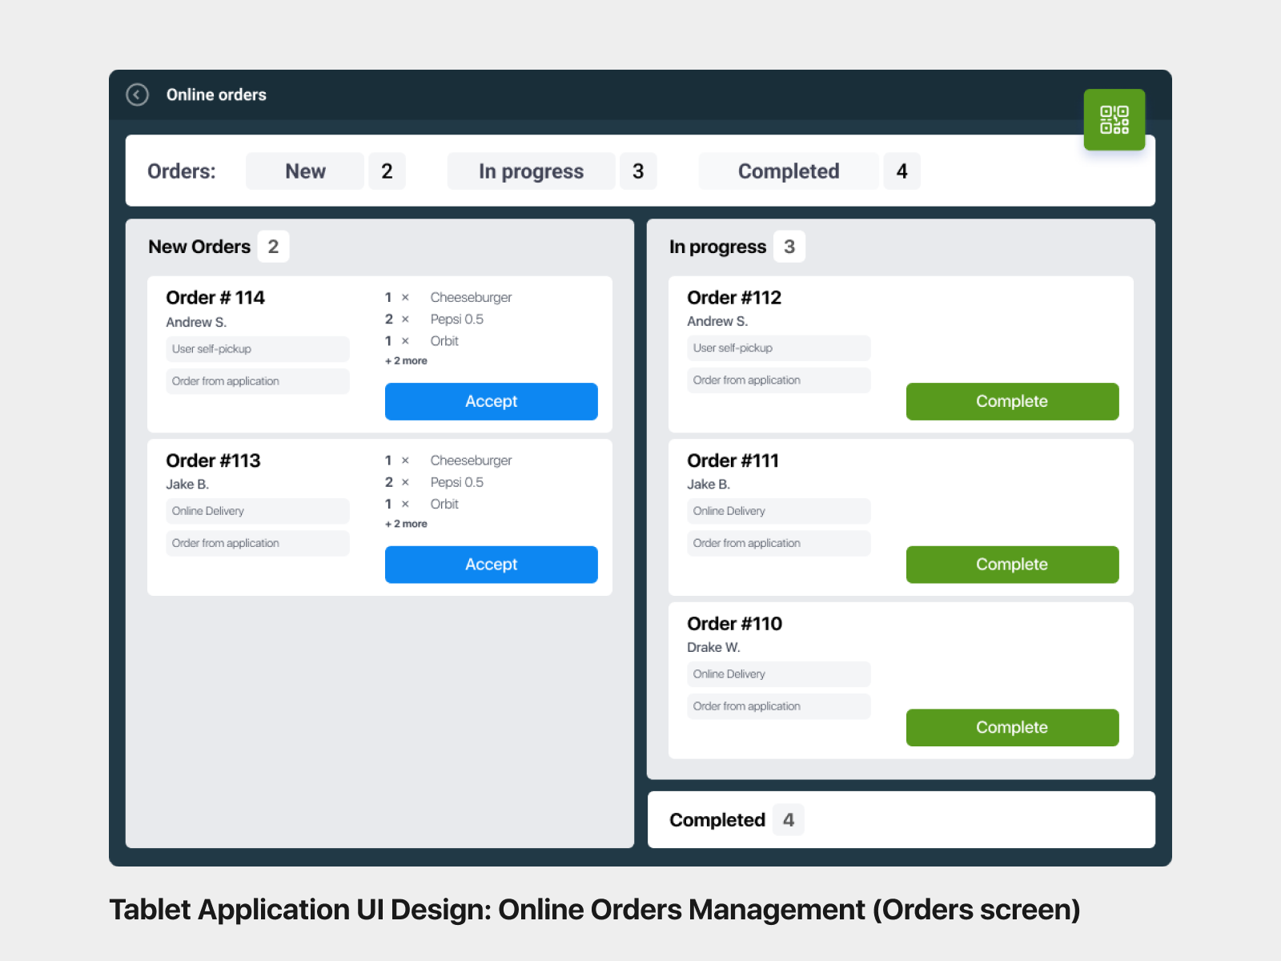The image size is (1281, 961).
Task: Expand the Completed section at the bottom
Action: [x=717, y=819]
